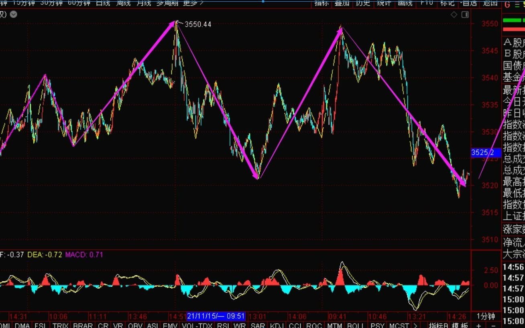Select the DMA indicator tab
The height and width of the screenshot is (328, 525).
tap(22, 325)
